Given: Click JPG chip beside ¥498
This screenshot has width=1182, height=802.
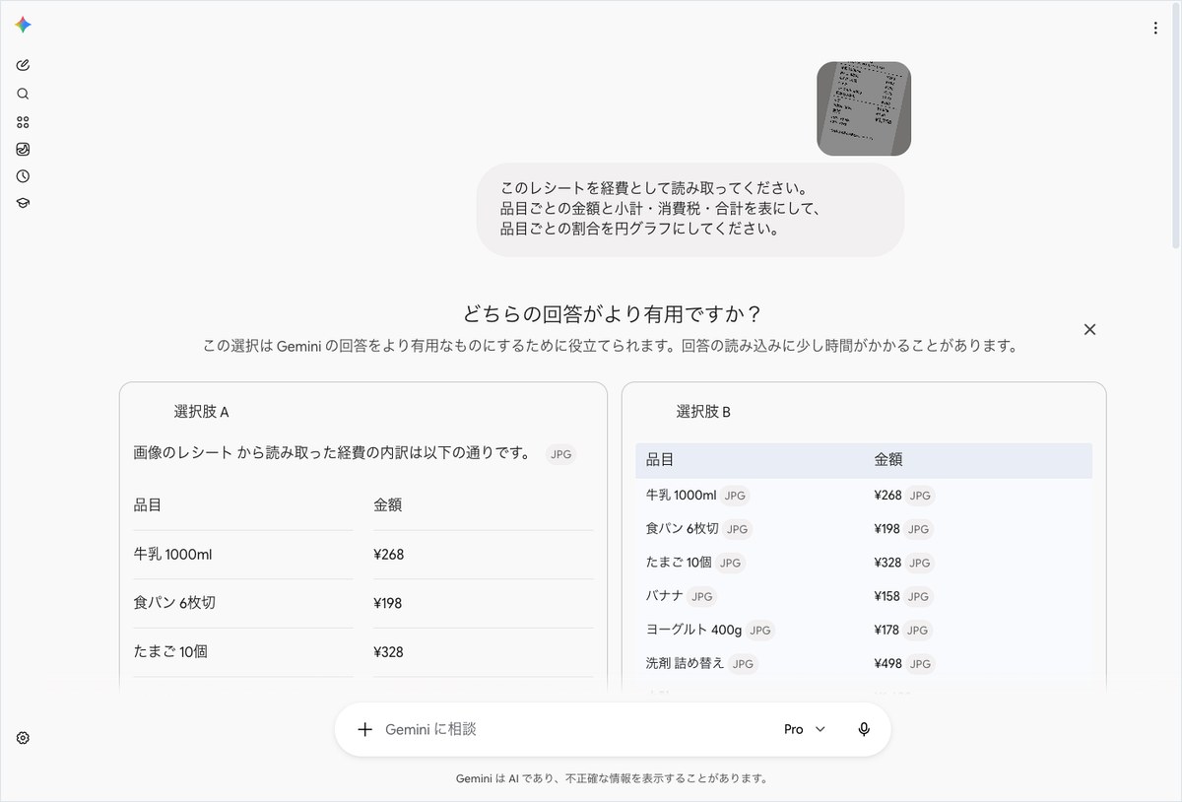Looking at the screenshot, I should [920, 663].
